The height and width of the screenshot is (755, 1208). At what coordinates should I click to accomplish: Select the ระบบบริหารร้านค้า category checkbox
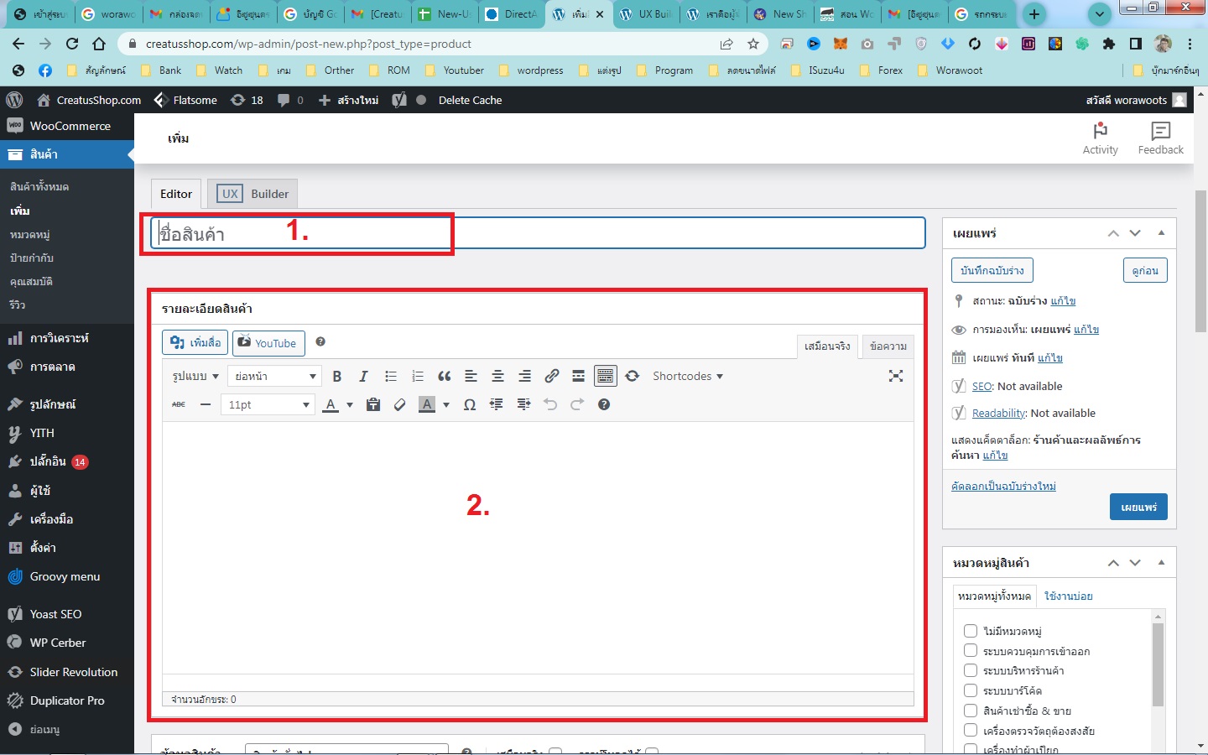pyautogui.click(x=971, y=670)
